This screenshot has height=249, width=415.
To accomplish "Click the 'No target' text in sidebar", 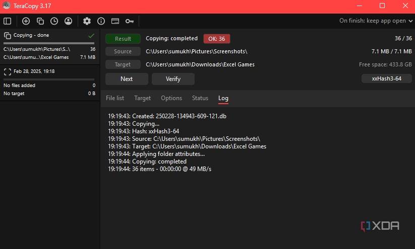I will point(14,94).
